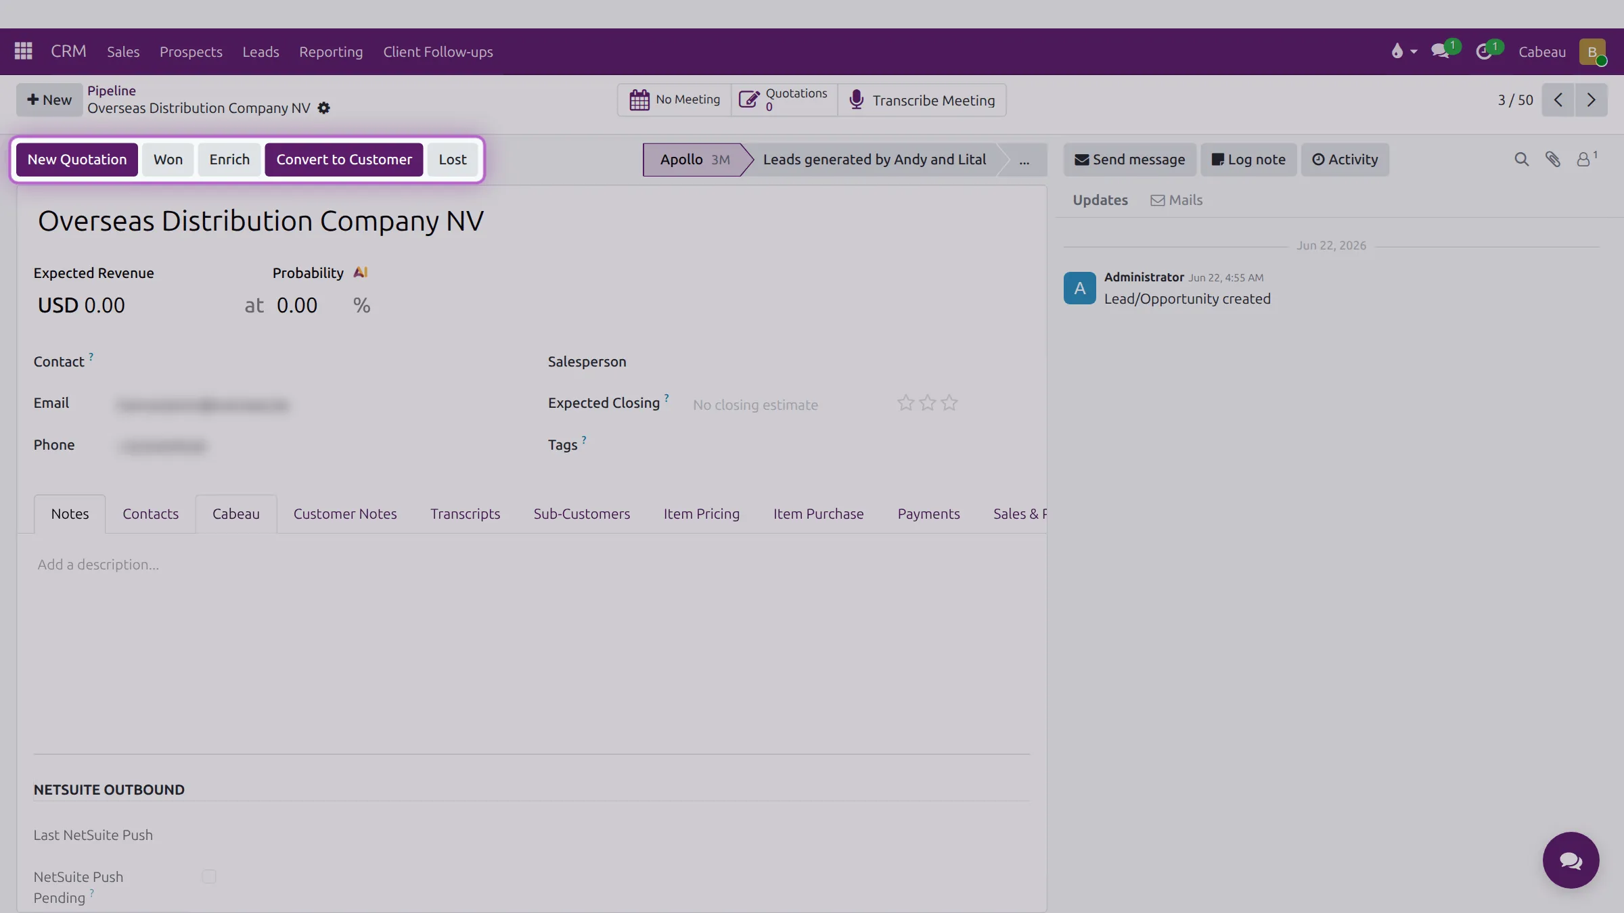
Task: Set priority to first star
Action: point(905,403)
